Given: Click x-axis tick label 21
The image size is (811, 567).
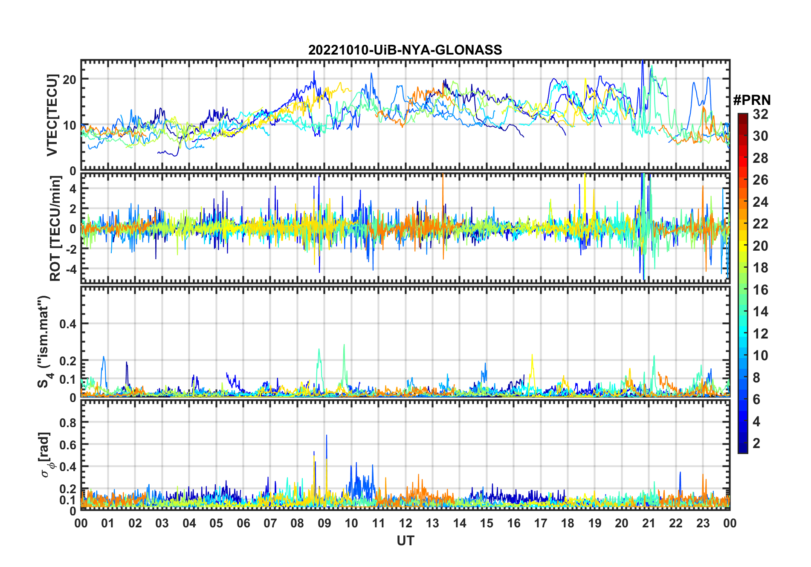Looking at the screenshot, I should [649, 524].
